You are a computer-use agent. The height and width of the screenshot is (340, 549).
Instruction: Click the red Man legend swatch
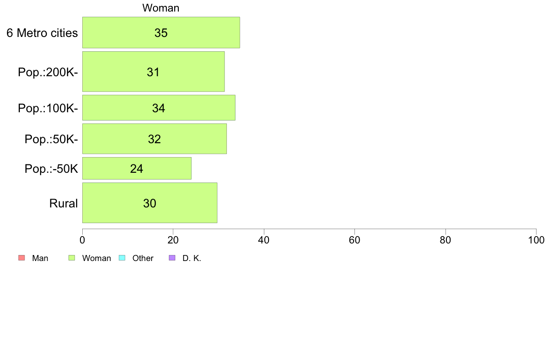[22, 258]
